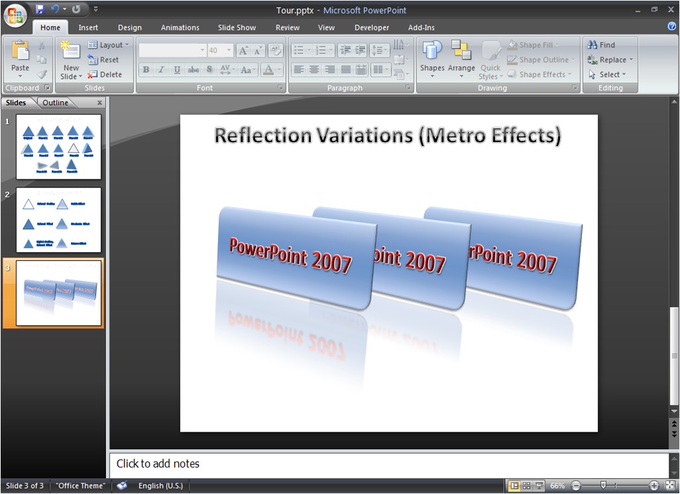Click Shape Fill
Viewport: 680px width, 494px height.
click(534, 44)
